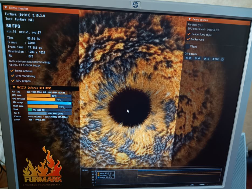Click the G: 0 color field

pyautogui.click(x=197, y=58)
